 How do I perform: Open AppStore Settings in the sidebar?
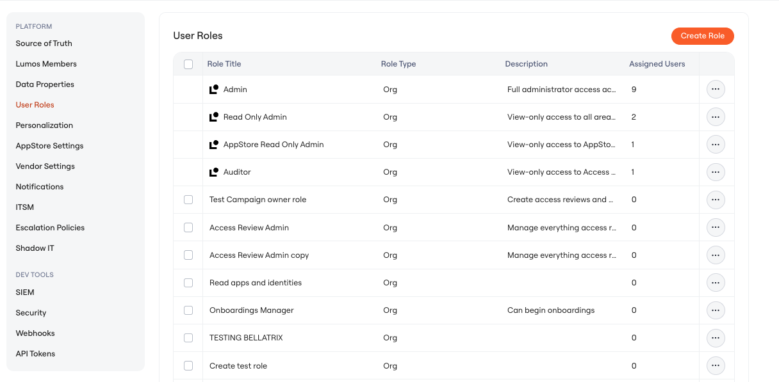49,146
